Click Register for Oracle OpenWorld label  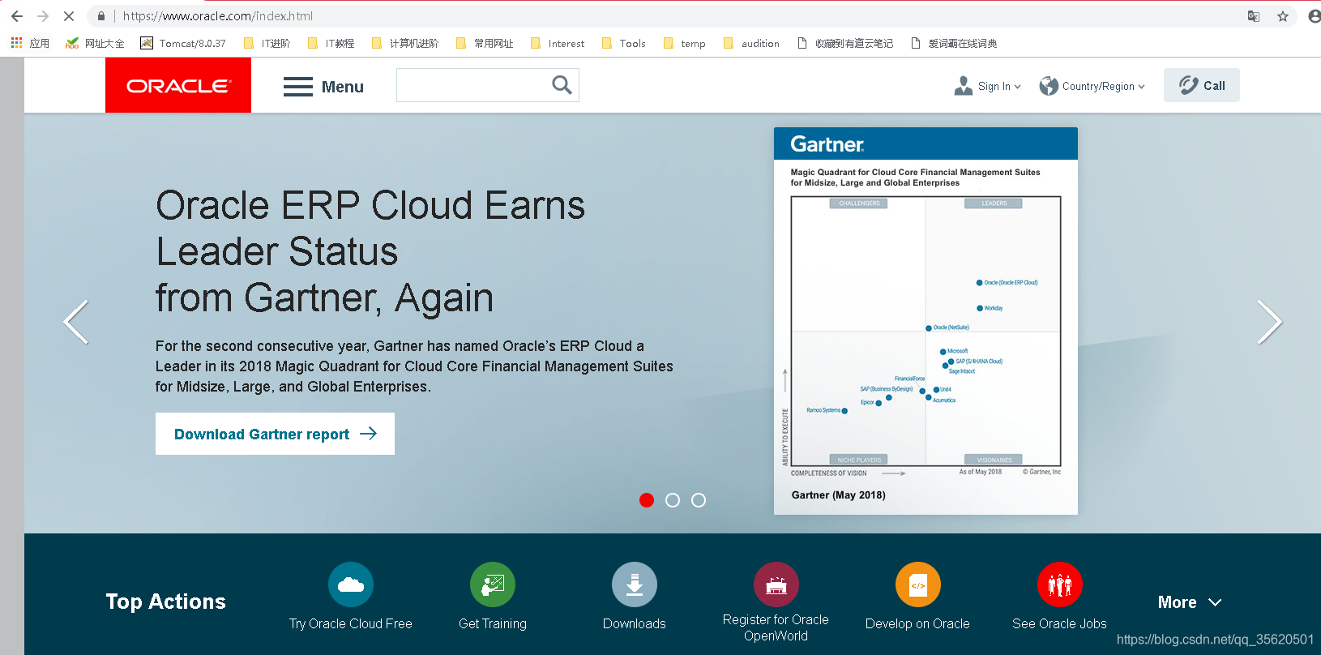776,627
